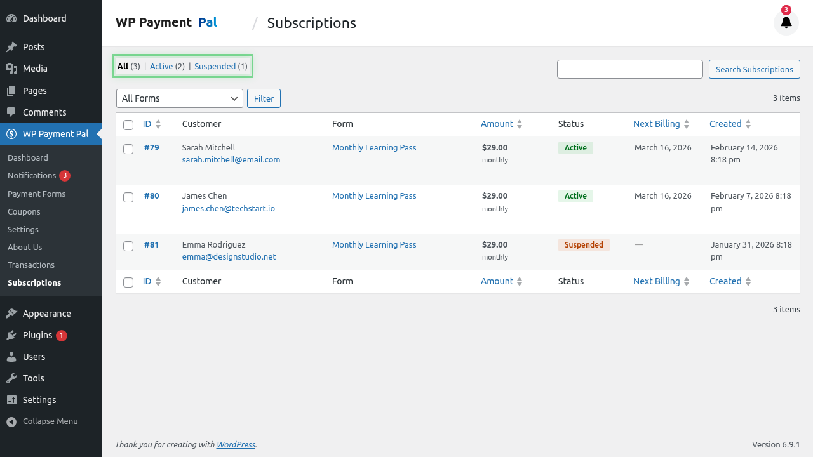Click the Comments speech bubble icon

(x=10, y=112)
